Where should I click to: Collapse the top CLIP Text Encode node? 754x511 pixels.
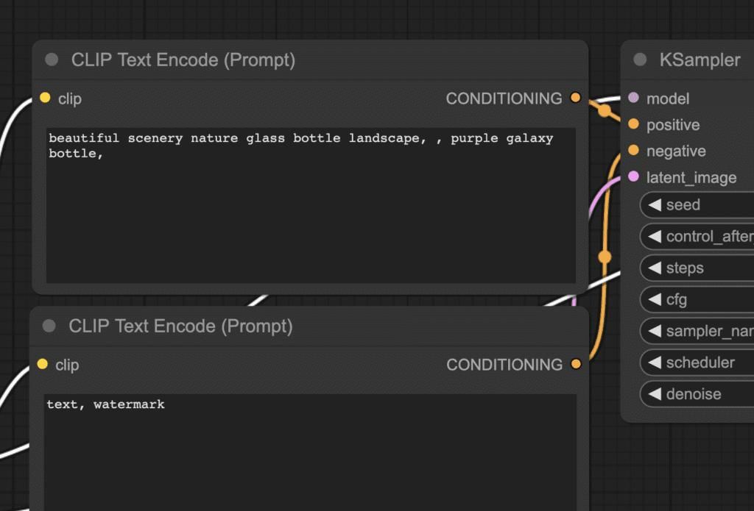(52, 60)
